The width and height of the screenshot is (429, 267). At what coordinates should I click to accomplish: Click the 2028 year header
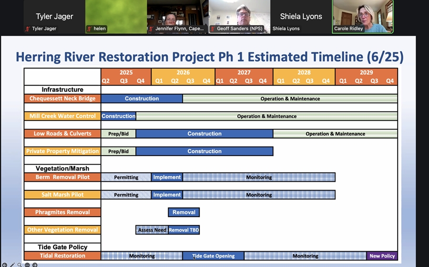click(304, 73)
